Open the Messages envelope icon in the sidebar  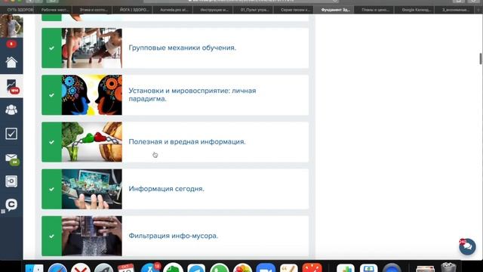click(11, 158)
